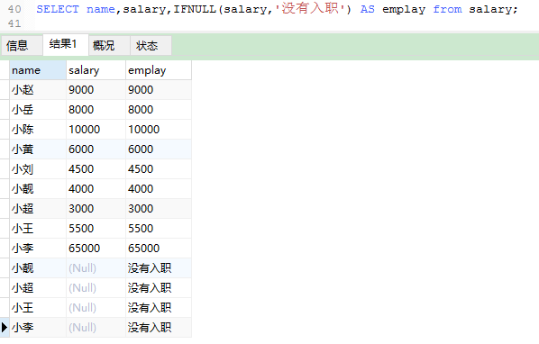Open the 概况 tab

[109, 45]
